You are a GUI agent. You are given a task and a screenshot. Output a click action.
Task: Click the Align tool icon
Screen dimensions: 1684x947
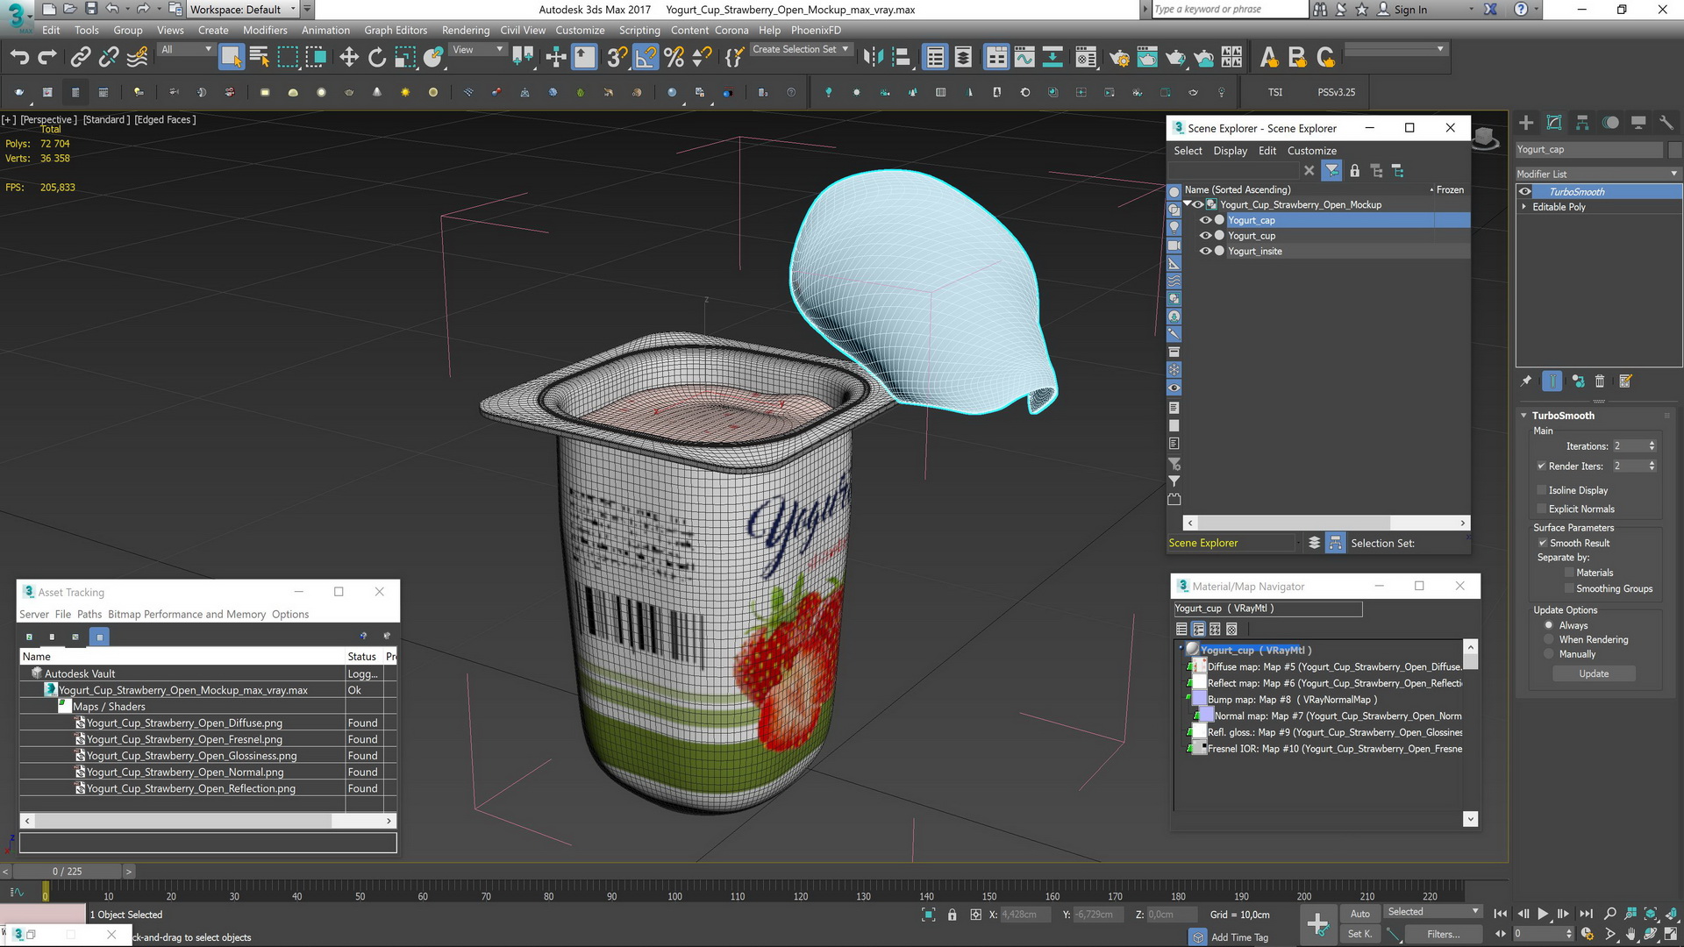click(x=901, y=58)
